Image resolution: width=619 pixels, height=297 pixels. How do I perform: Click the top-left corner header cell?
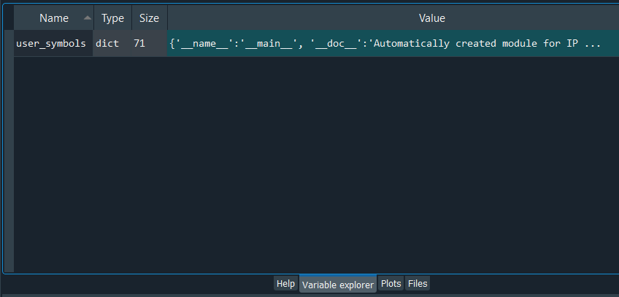tap(8, 18)
